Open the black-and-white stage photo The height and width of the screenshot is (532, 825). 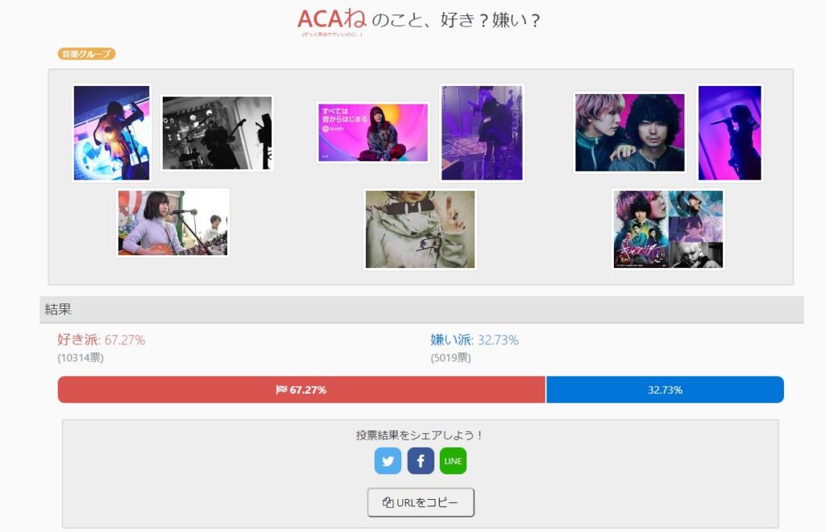[218, 133]
